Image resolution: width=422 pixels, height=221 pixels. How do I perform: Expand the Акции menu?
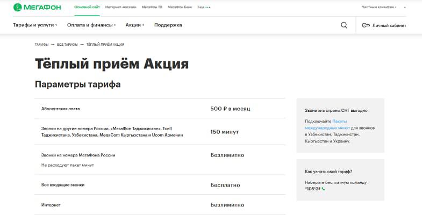[135, 25]
